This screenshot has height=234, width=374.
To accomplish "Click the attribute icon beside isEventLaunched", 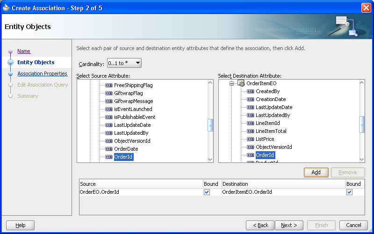I will click(109, 109).
